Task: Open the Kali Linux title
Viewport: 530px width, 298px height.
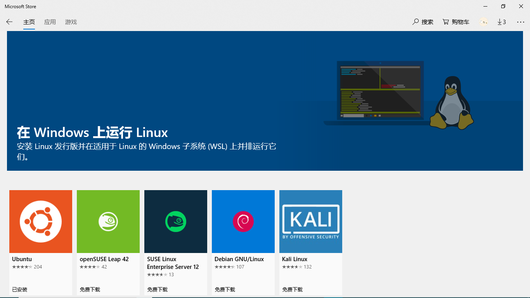Action: pyautogui.click(x=294, y=259)
